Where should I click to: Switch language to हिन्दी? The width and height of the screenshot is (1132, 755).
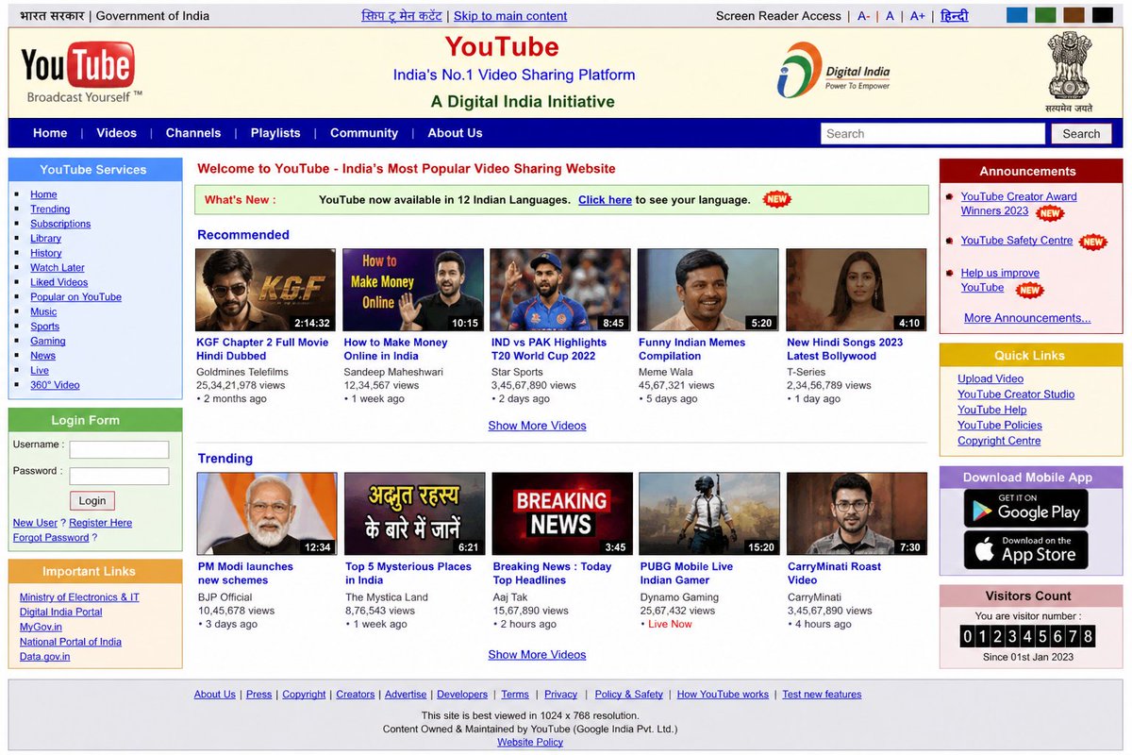coord(954,16)
